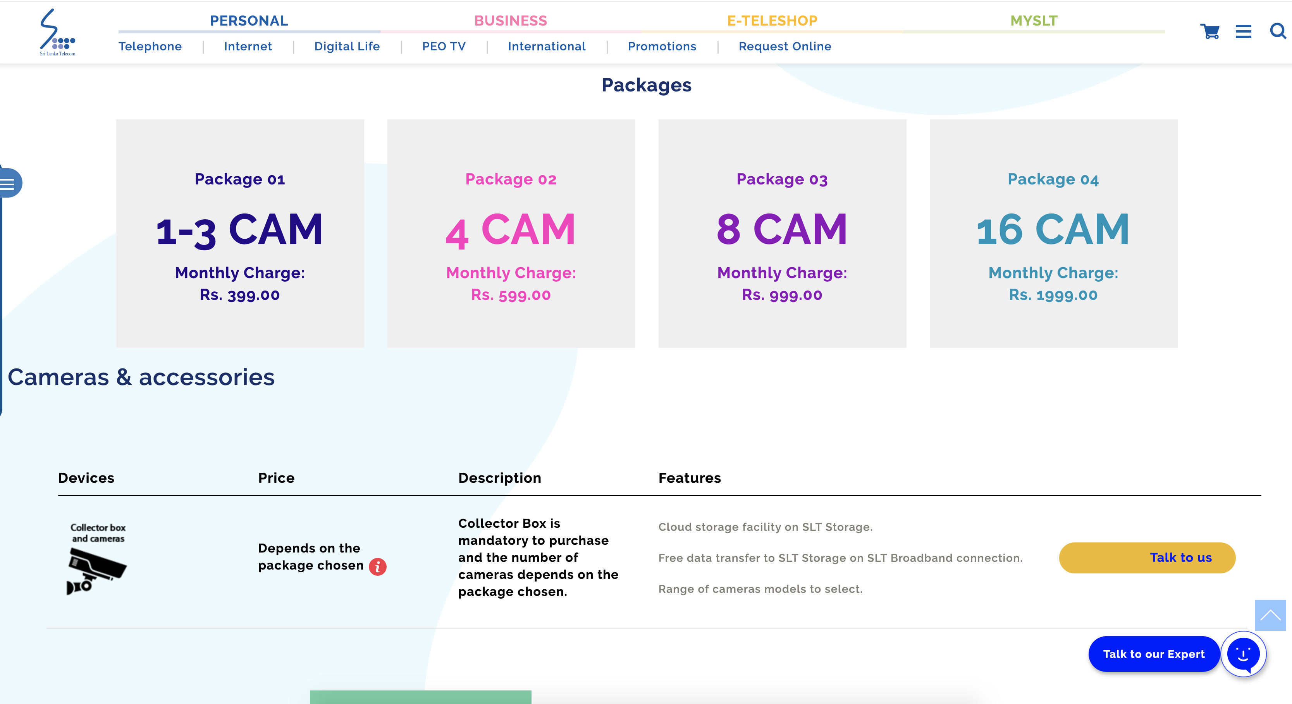Click 'Depends on the package chosen' text
This screenshot has height=704, width=1292.
(x=311, y=556)
